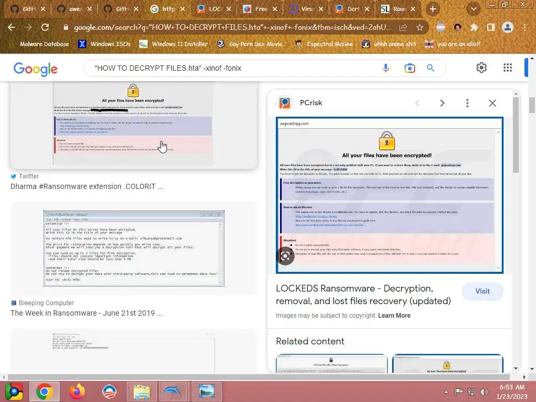Screen dimensions: 536x402
Task: Open 'LOCKEDS Ransomware - Decryption' title link
Action: (363, 295)
